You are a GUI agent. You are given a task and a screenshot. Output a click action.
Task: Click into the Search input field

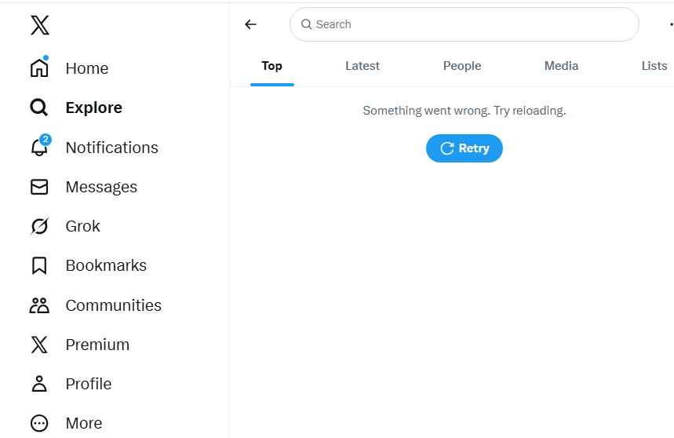click(x=471, y=24)
